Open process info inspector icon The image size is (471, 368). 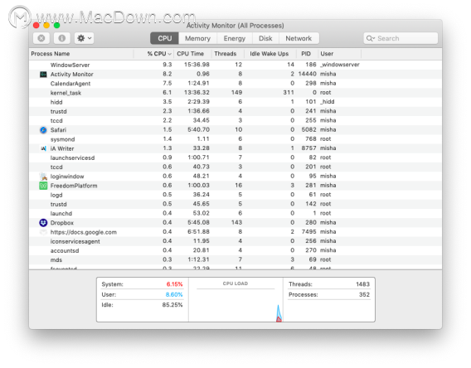click(x=62, y=38)
